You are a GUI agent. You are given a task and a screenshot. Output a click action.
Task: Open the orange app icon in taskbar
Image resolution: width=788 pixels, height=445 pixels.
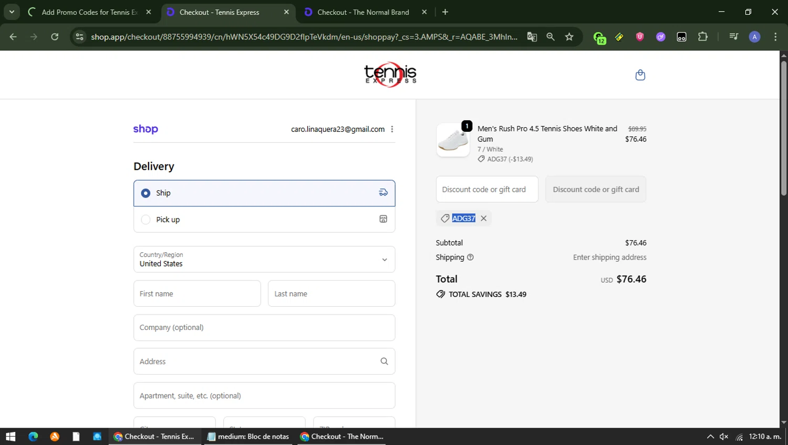(x=55, y=437)
